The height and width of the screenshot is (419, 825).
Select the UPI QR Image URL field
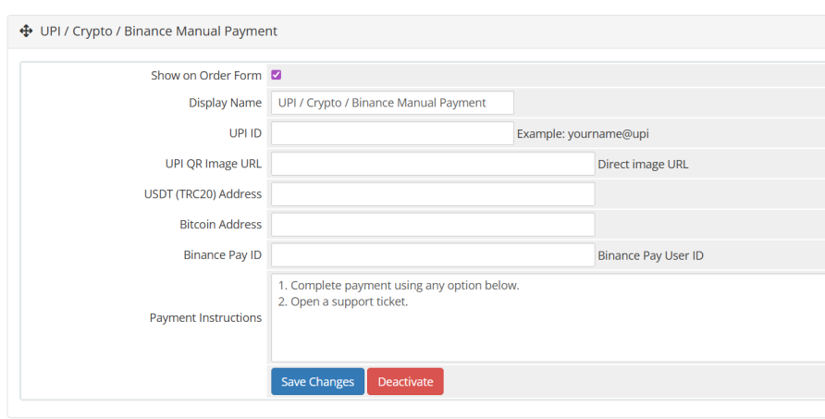tap(433, 164)
